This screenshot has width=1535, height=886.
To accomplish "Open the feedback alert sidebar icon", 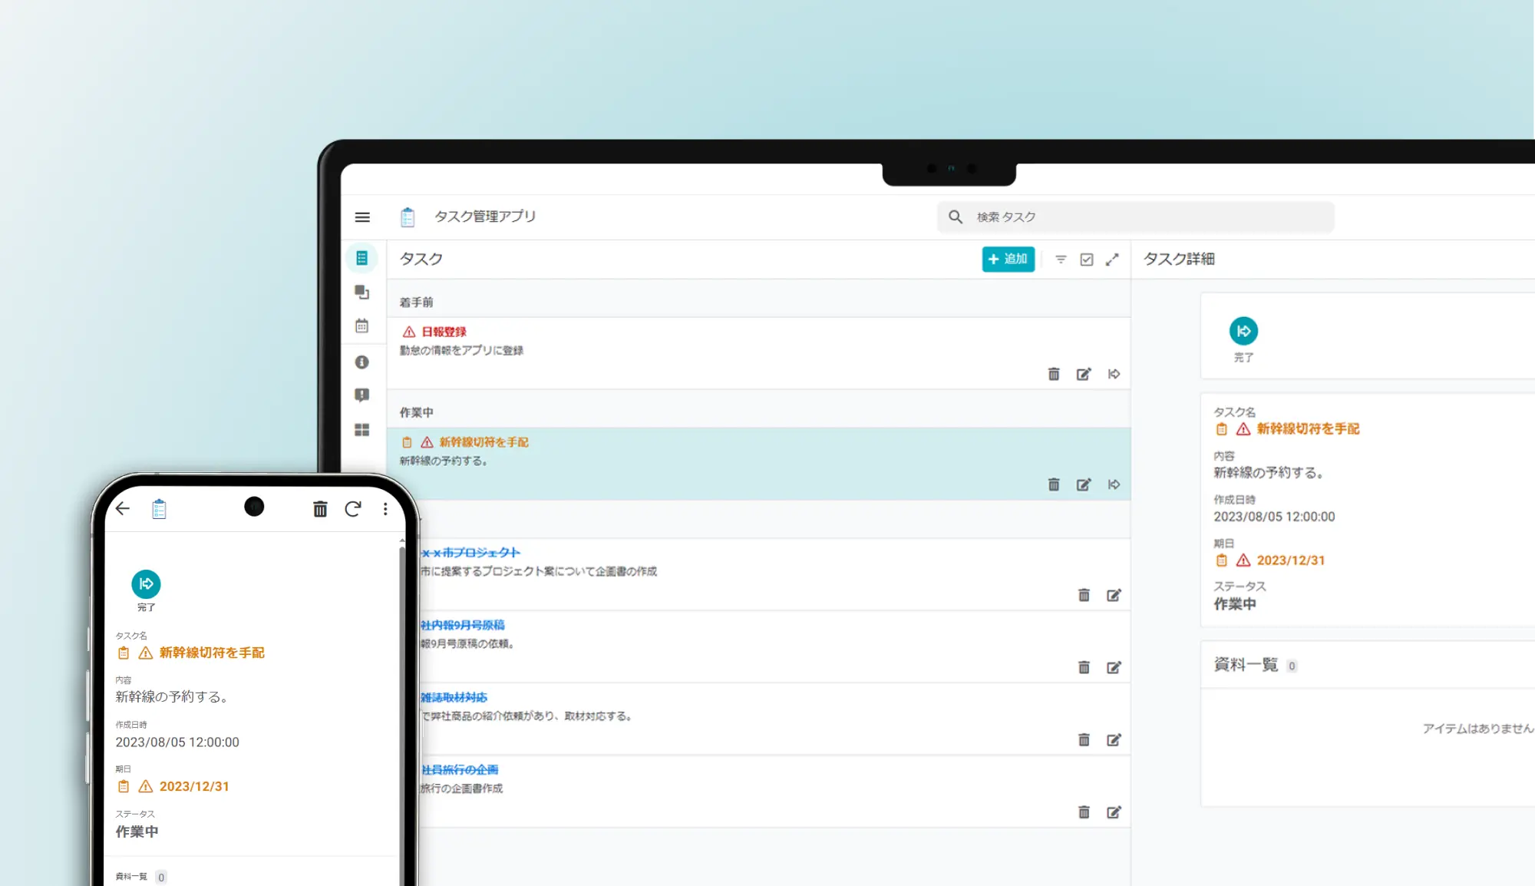I will pos(361,395).
